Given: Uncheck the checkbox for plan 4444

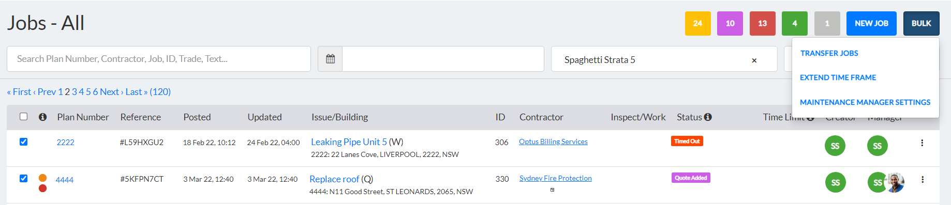Looking at the screenshot, I should [x=23, y=179].
